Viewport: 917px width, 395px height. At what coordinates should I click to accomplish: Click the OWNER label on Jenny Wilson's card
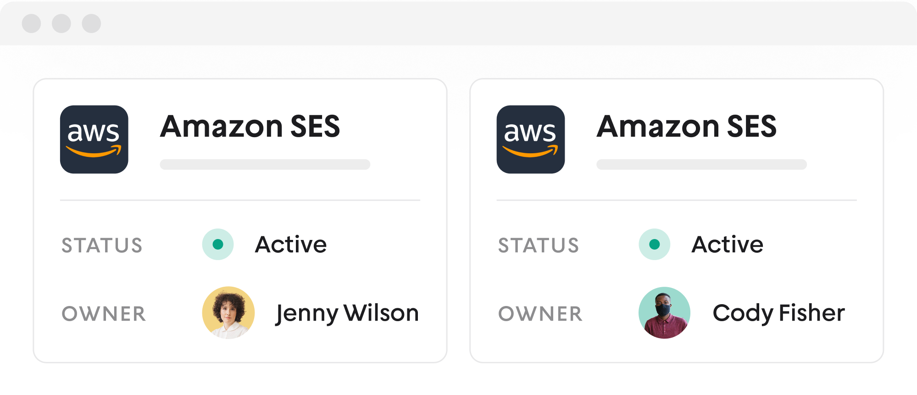pos(104,314)
